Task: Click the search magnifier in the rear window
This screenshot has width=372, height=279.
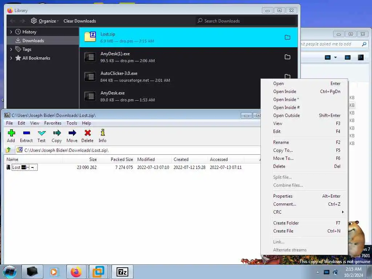Action: 364,44
